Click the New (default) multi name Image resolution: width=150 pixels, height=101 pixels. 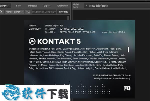pyautogui.click(x=98, y=6)
